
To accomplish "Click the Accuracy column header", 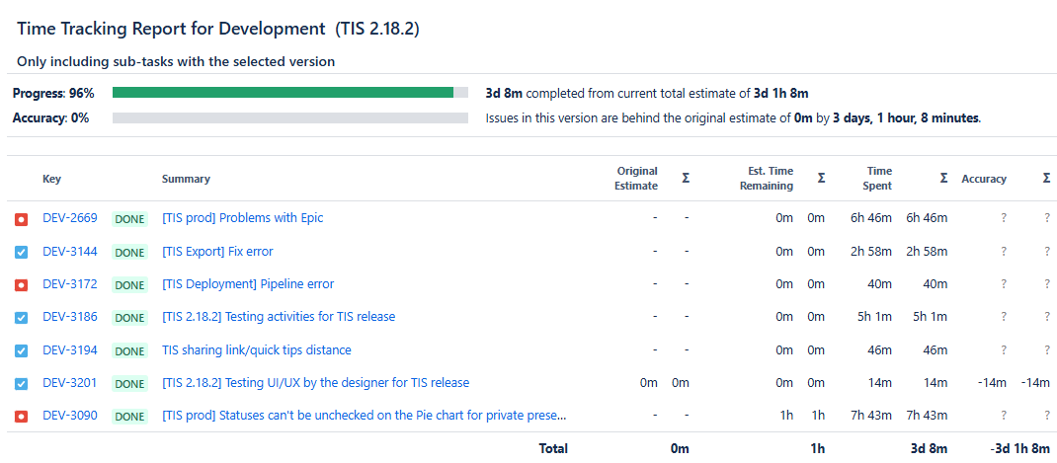I will click(x=984, y=179).
